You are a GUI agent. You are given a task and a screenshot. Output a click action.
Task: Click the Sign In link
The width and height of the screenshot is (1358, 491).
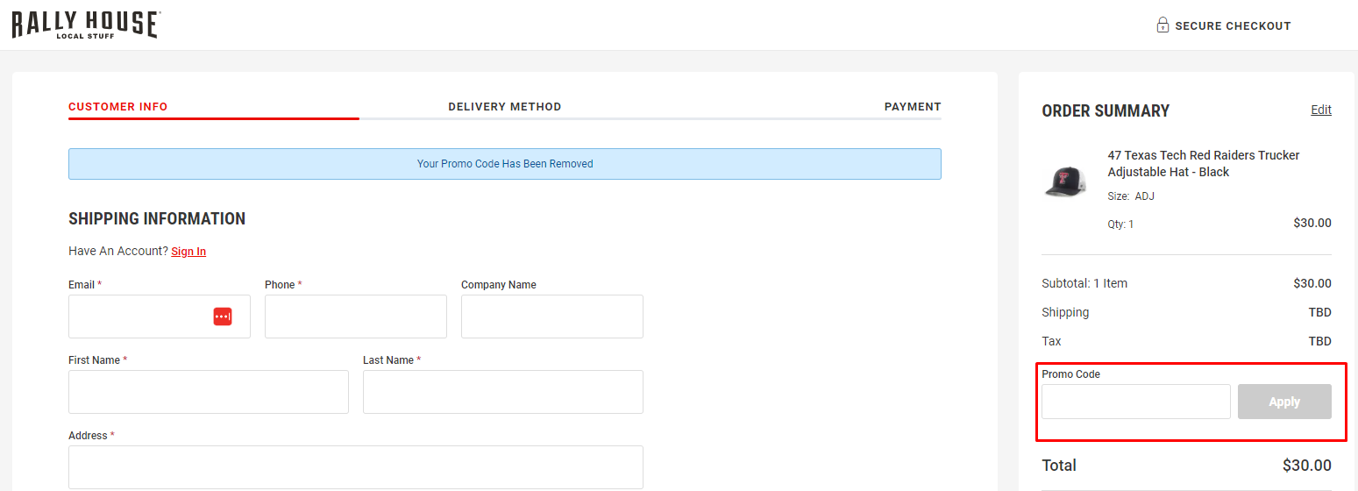coord(188,252)
